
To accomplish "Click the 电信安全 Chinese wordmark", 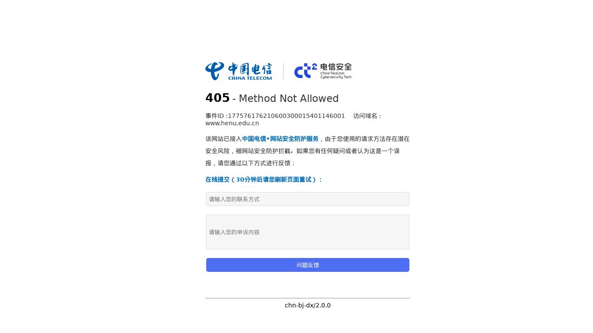I will click(x=336, y=67).
